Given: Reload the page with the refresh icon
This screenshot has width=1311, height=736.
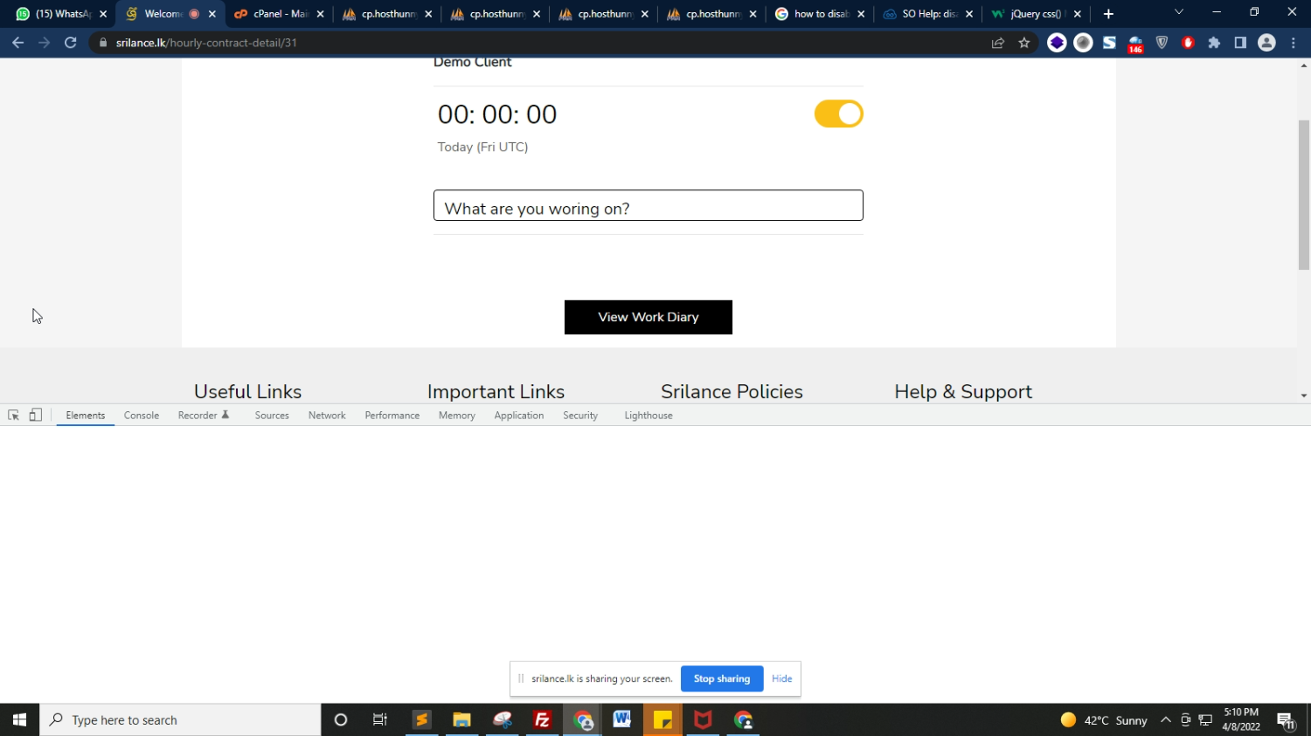Looking at the screenshot, I should pos(71,43).
